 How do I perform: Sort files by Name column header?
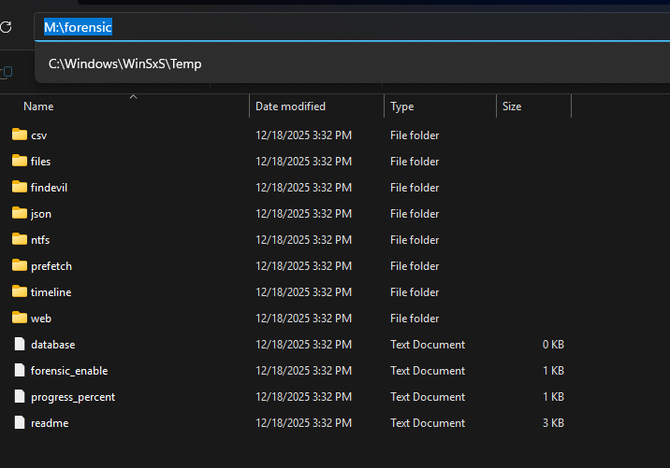coord(38,106)
